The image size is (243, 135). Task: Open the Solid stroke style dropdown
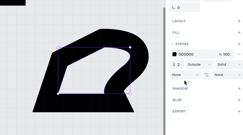[x=229, y=65]
